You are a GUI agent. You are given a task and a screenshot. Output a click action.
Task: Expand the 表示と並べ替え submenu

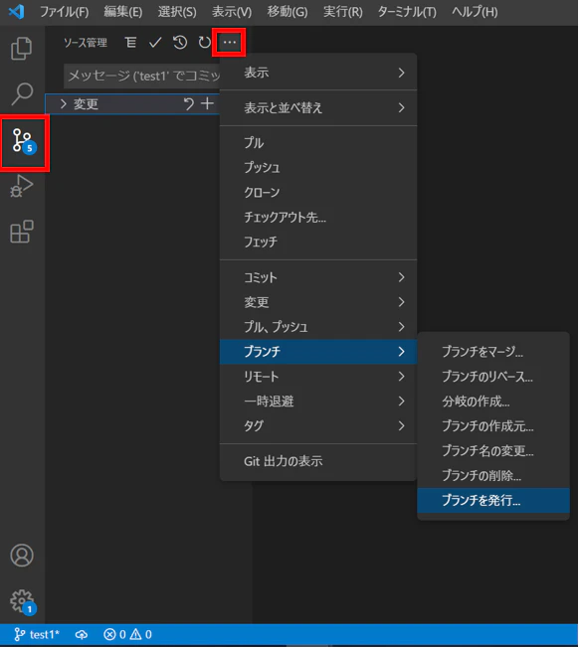[x=318, y=108]
